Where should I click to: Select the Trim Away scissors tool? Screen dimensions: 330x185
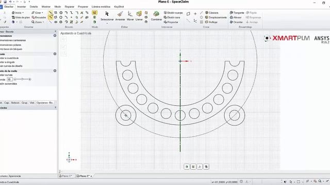(82, 13)
